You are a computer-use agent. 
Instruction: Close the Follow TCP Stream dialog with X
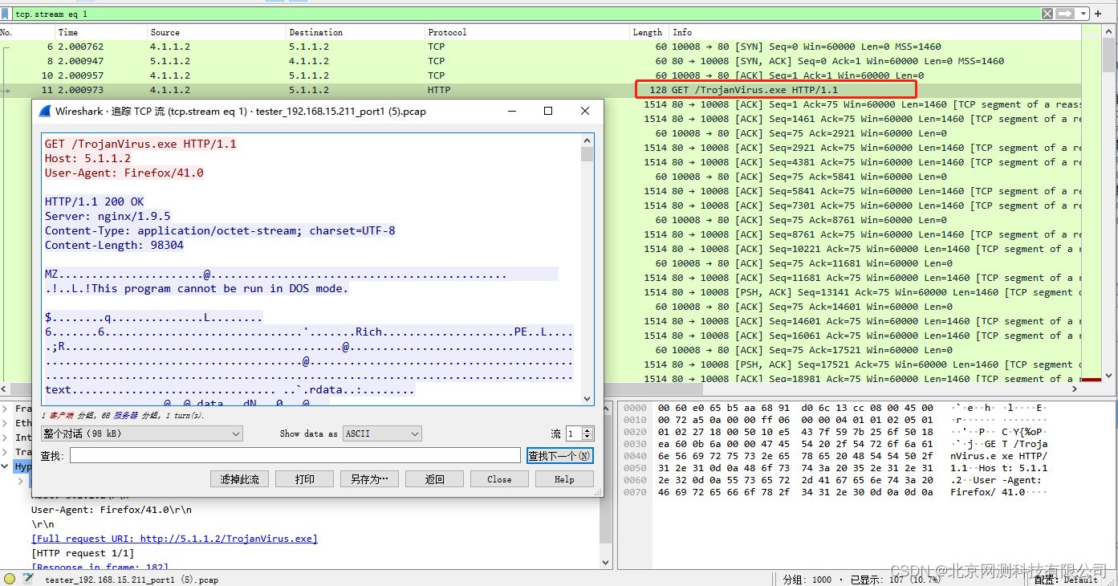click(x=585, y=111)
